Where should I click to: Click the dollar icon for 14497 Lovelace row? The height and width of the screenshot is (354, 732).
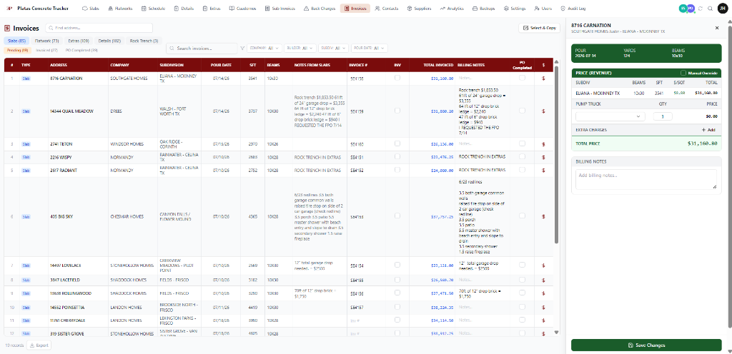(543, 265)
